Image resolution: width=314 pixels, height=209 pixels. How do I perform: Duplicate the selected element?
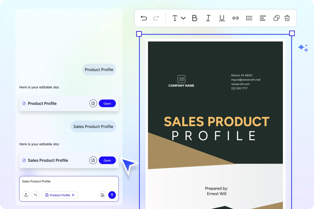[276, 18]
